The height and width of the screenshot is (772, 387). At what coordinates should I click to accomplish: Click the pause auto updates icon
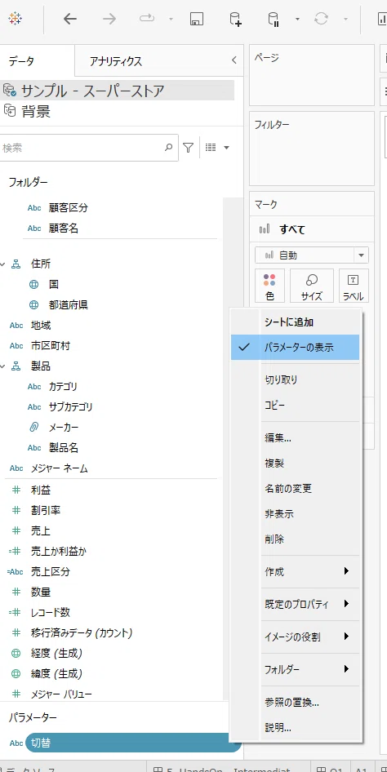click(274, 20)
